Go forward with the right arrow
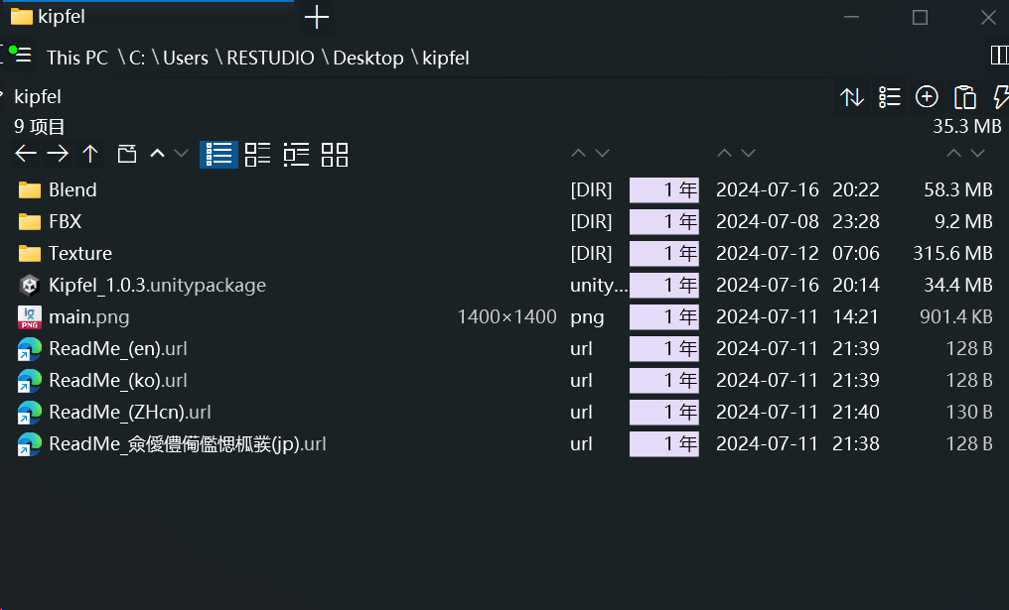Viewport: 1009px width, 610px height. [x=58, y=154]
